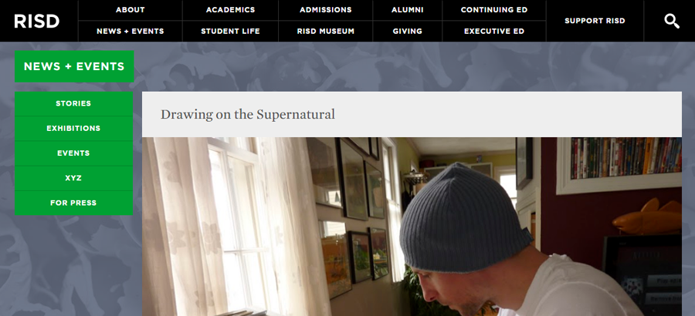Open the green News + Events header
This screenshot has width=695, height=316.
[x=74, y=66]
